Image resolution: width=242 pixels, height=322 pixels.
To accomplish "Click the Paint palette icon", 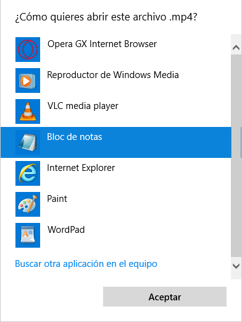I will coord(28,204).
